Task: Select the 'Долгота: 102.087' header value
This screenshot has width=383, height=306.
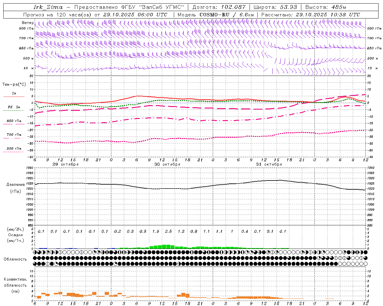Action: tap(219, 7)
